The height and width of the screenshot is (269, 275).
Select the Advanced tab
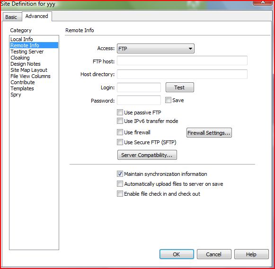click(x=37, y=16)
